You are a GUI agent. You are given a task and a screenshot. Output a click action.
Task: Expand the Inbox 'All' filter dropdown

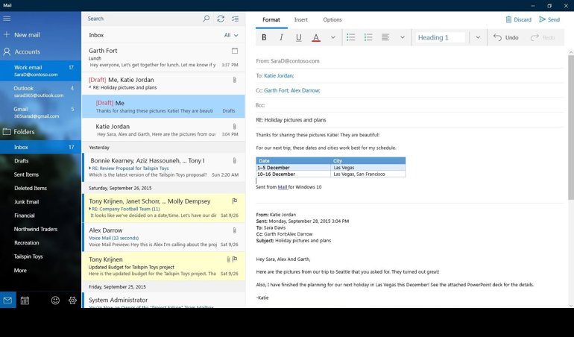[x=232, y=35]
